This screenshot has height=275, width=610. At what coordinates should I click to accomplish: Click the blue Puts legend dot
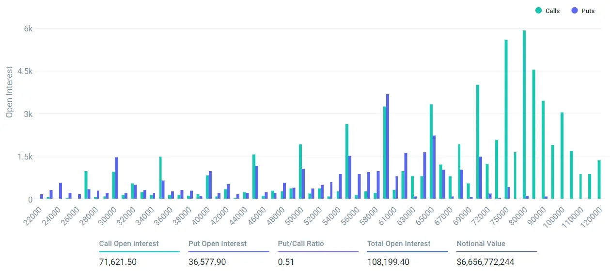click(574, 11)
